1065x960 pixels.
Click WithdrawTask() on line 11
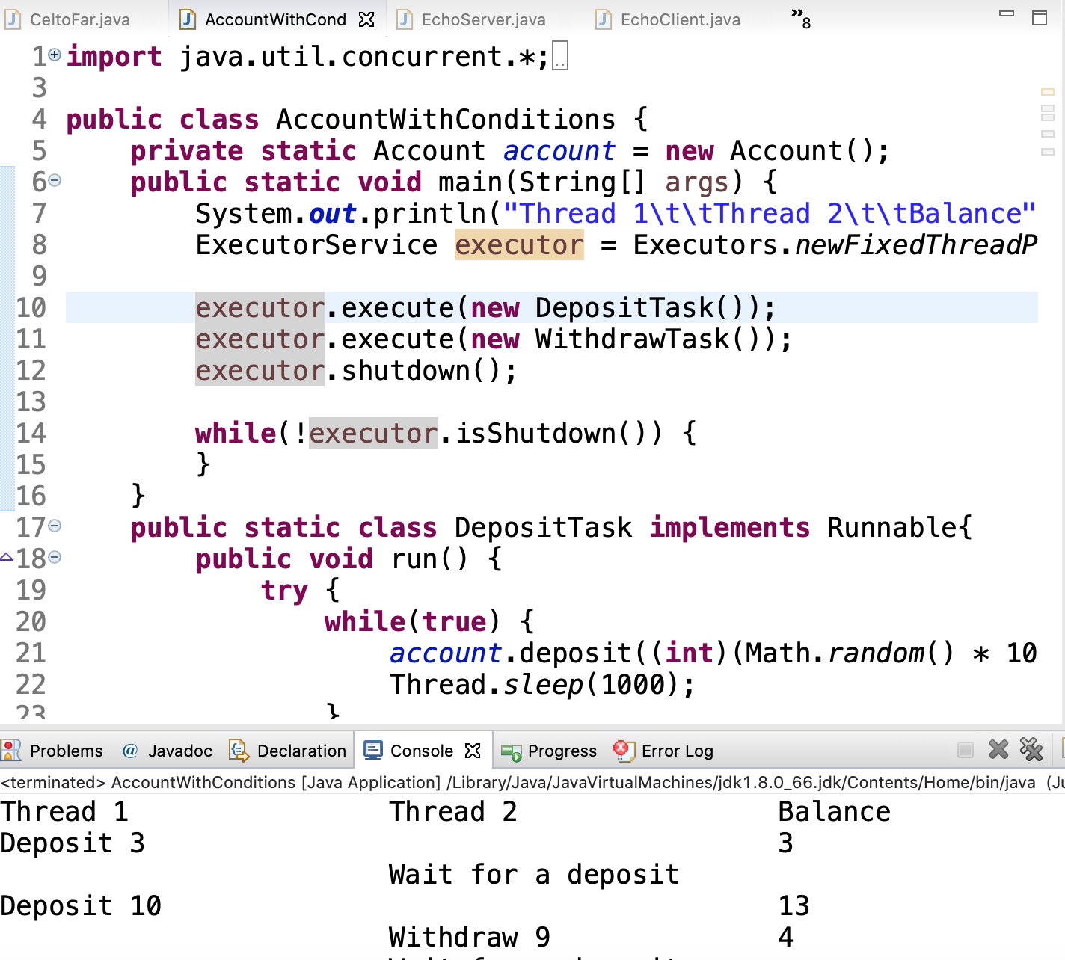(648, 339)
